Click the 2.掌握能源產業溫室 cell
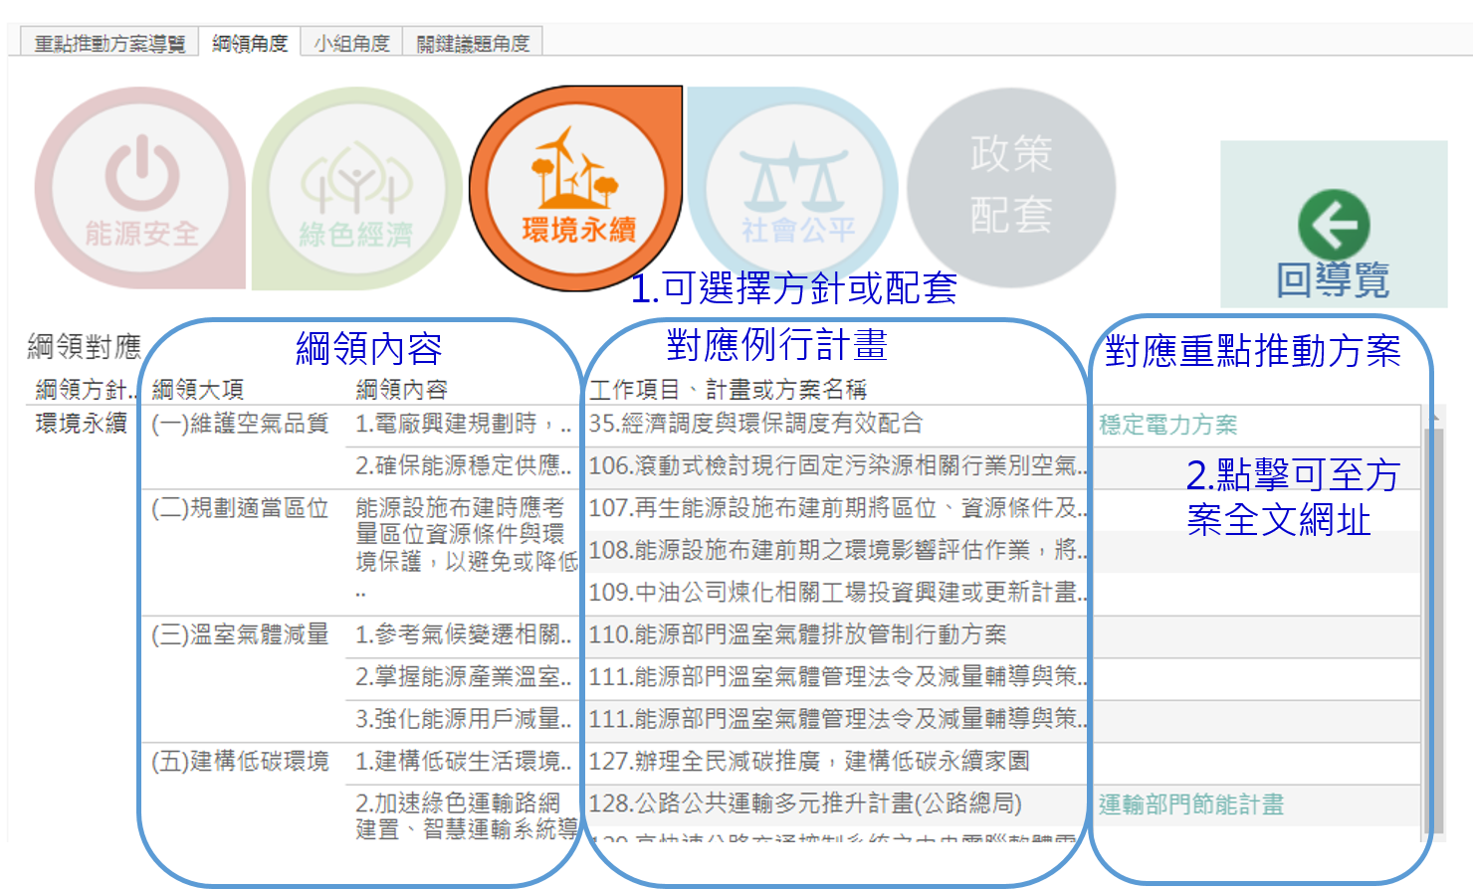The height and width of the screenshot is (889, 1473). click(x=464, y=677)
